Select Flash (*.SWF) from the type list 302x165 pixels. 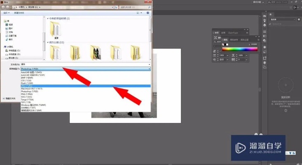86,83
